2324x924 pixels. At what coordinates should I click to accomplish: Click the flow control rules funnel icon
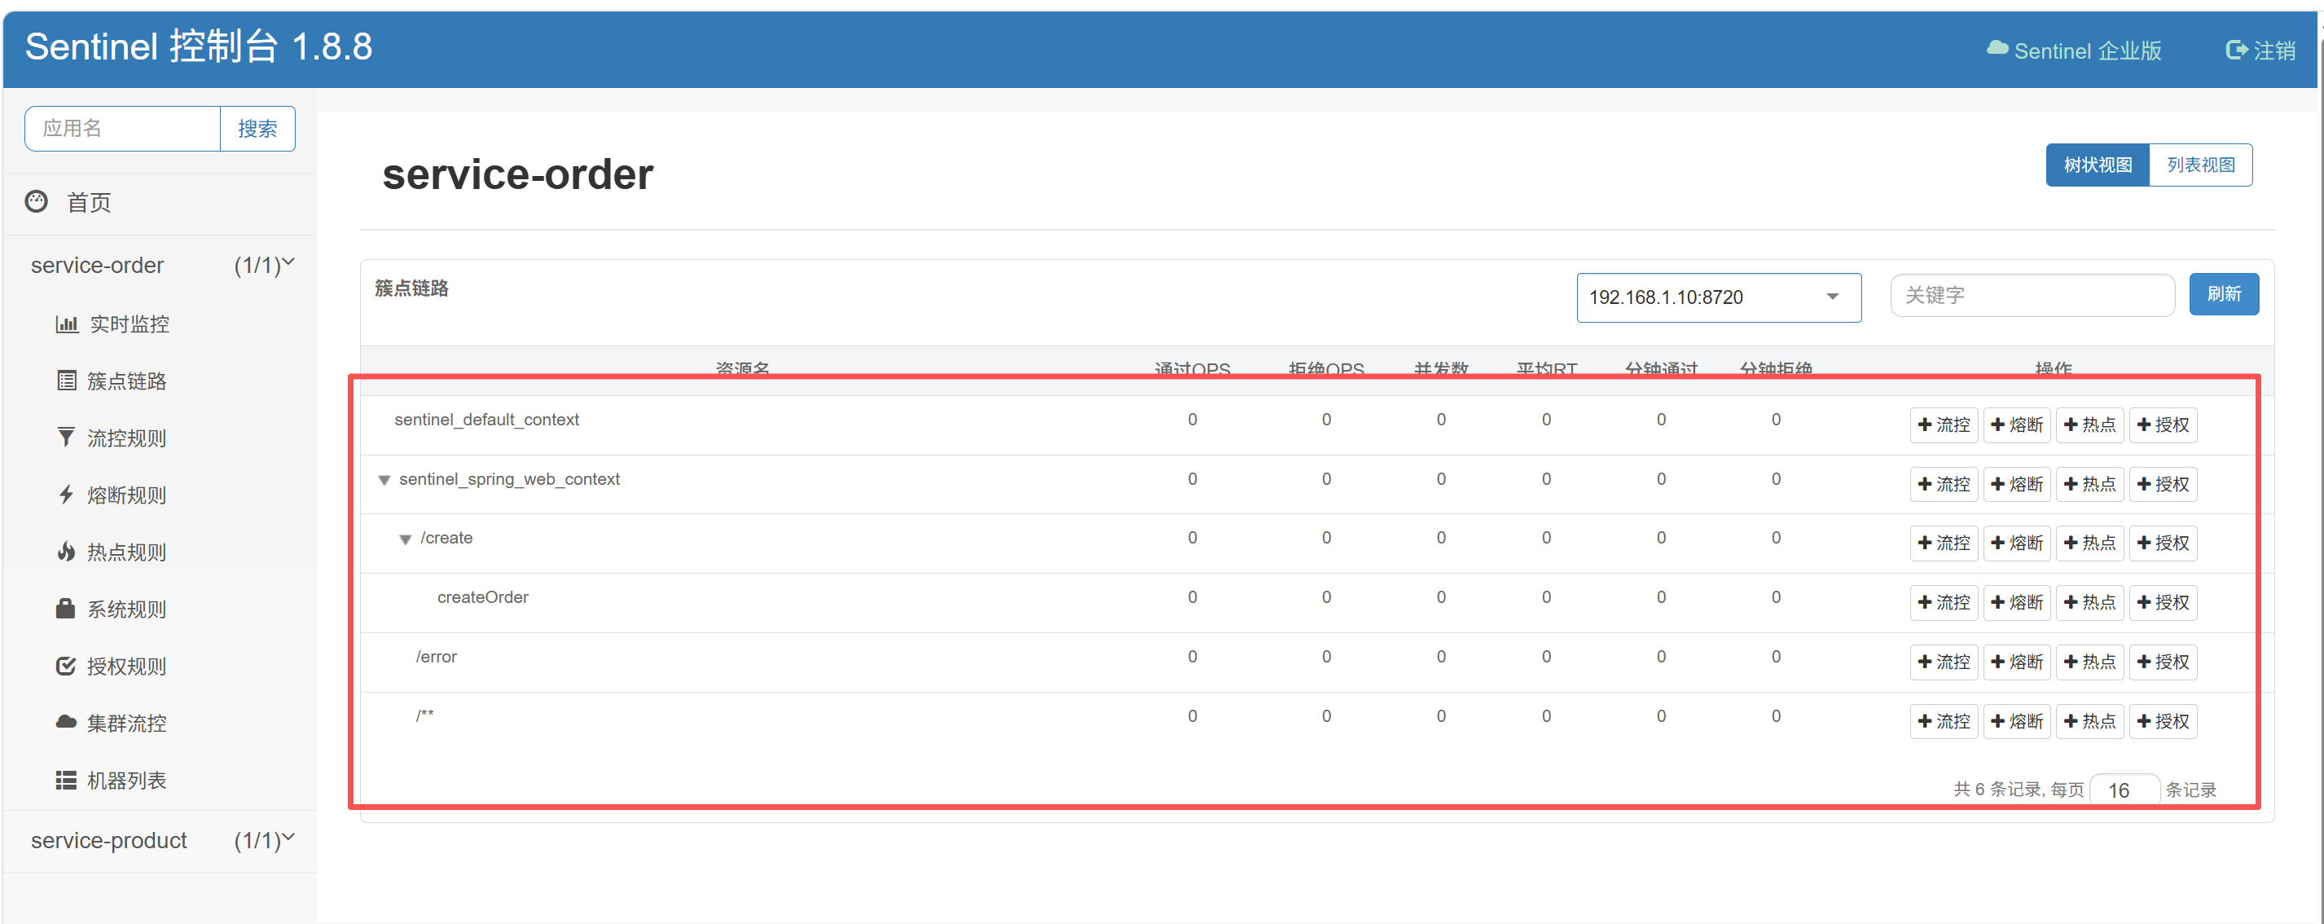click(x=66, y=438)
